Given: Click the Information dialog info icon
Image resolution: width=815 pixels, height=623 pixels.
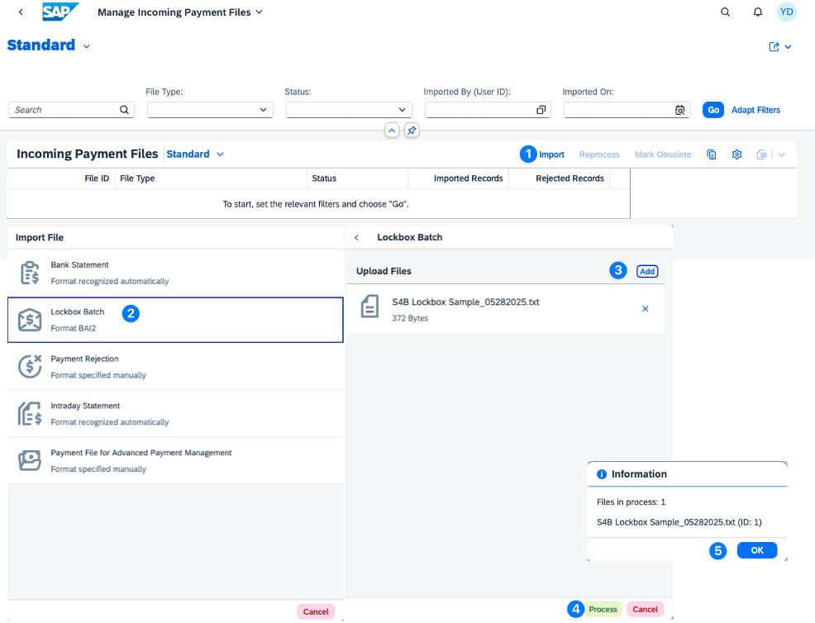Looking at the screenshot, I should click(x=602, y=474).
